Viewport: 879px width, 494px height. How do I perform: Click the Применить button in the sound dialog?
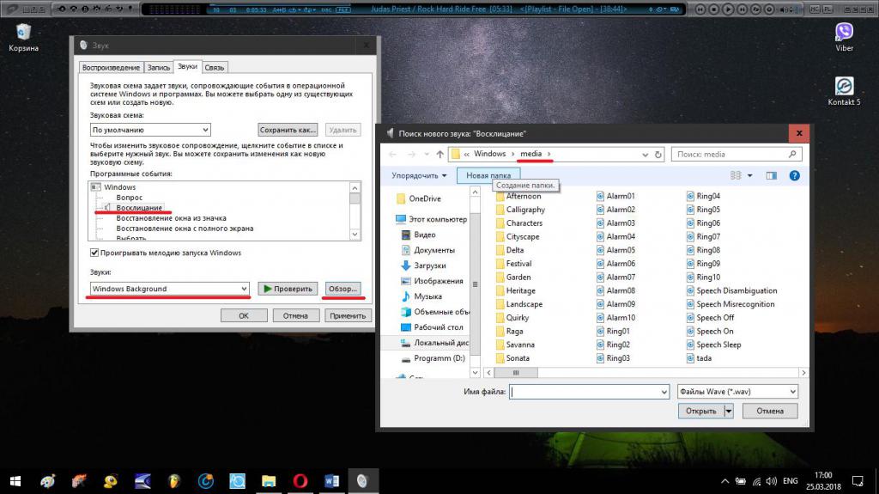(348, 315)
